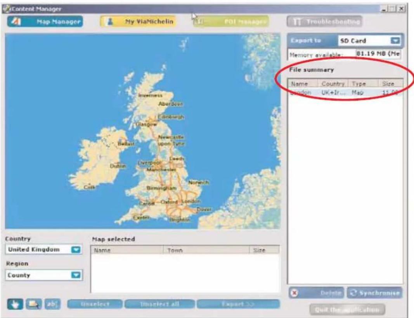
Task: Switch to the POI Manager tab
Action: (231, 21)
